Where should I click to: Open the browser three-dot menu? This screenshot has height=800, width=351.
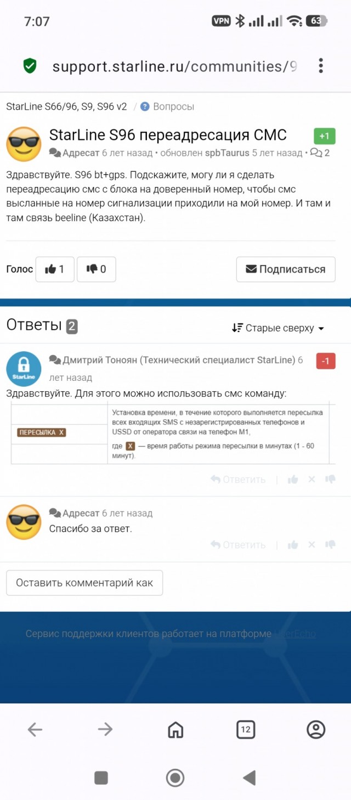321,66
